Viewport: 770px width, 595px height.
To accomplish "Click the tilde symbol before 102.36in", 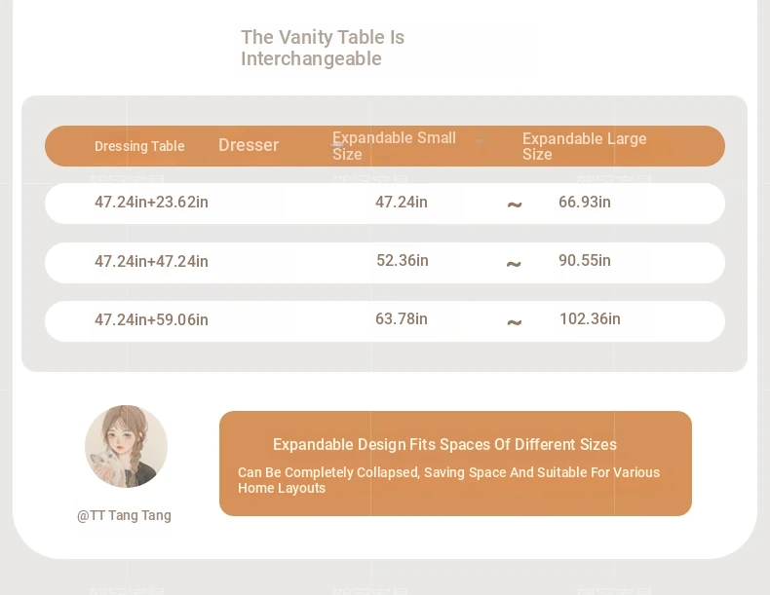I will [x=515, y=322].
